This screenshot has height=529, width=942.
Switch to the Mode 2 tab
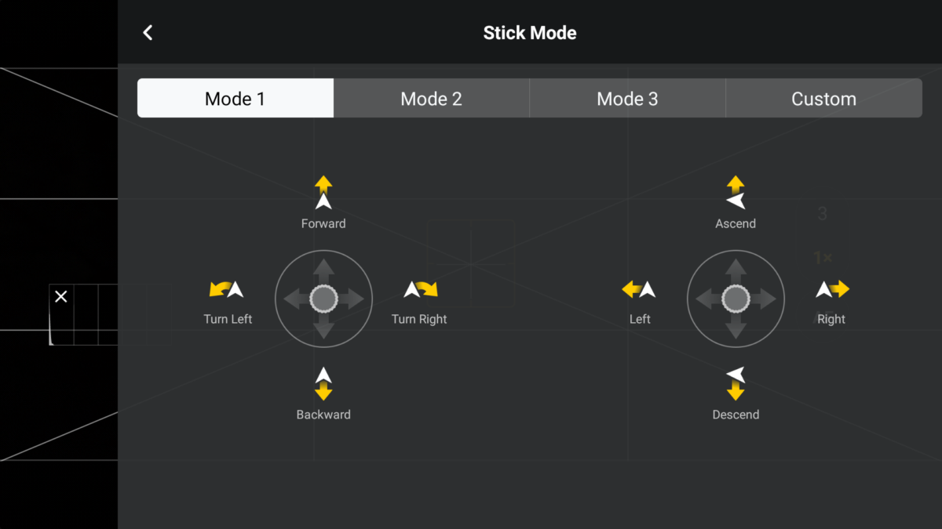pos(432,98)
